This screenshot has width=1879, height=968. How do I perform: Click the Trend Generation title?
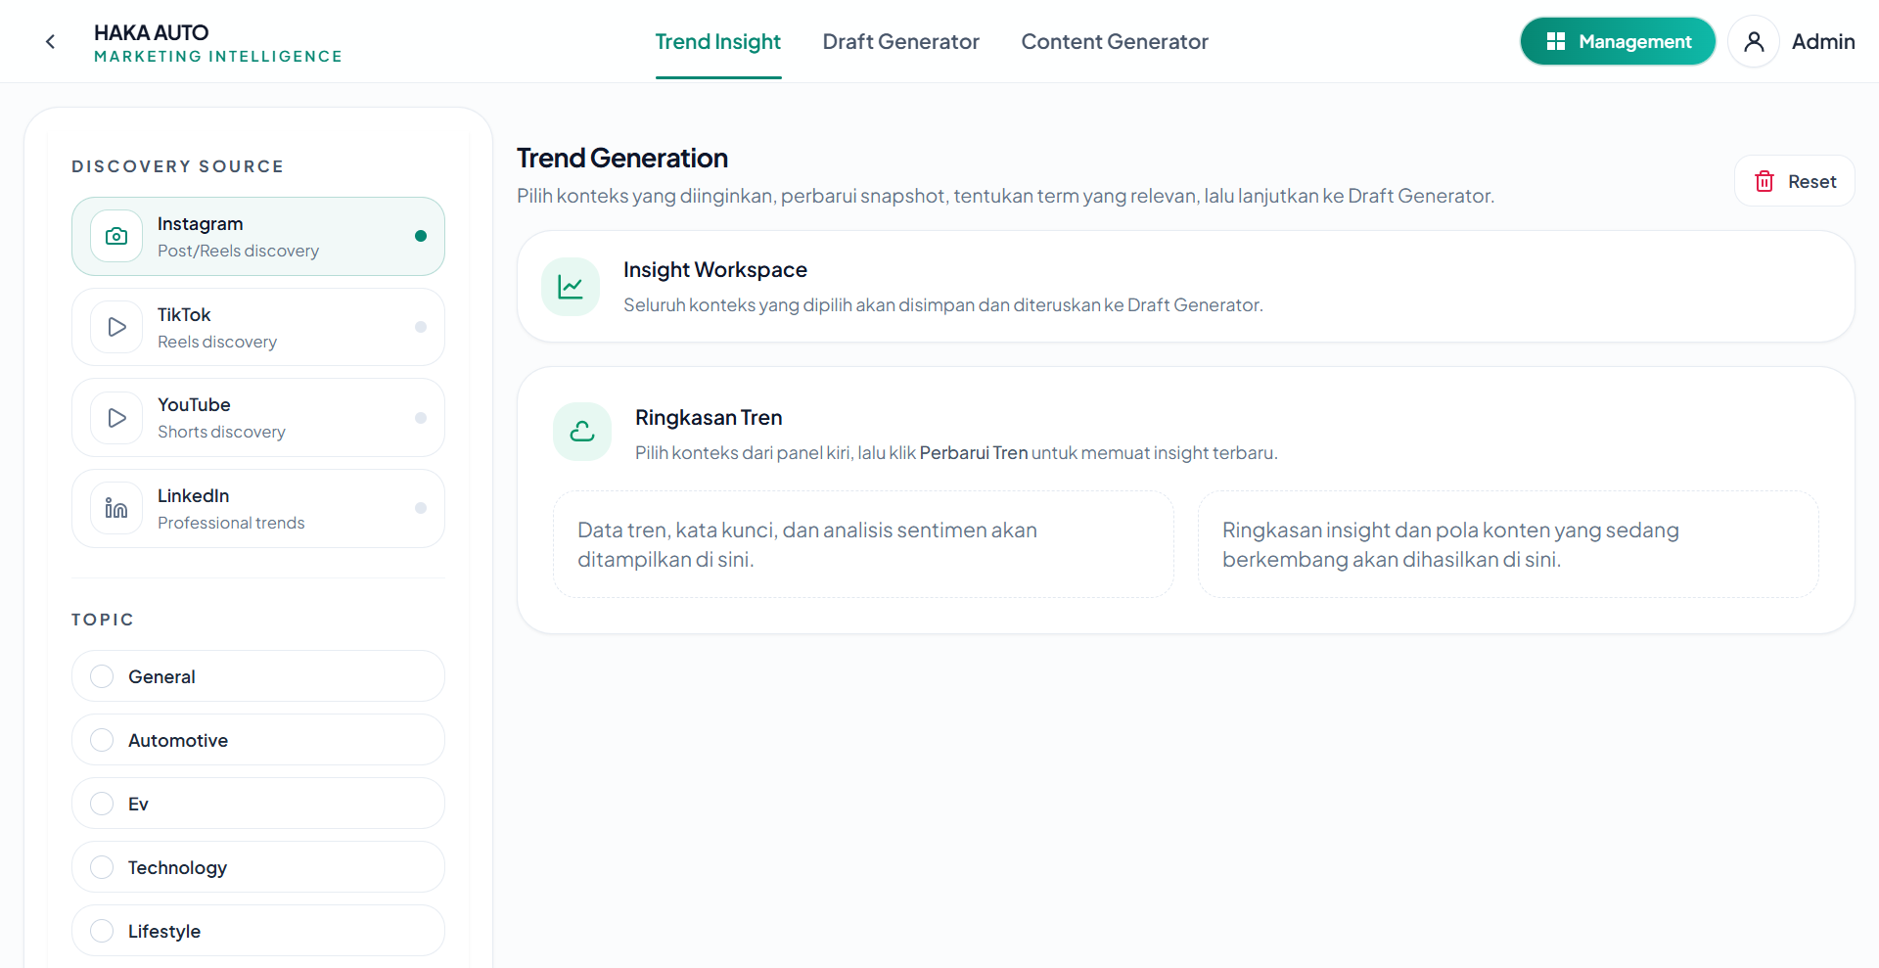(622, 158)
